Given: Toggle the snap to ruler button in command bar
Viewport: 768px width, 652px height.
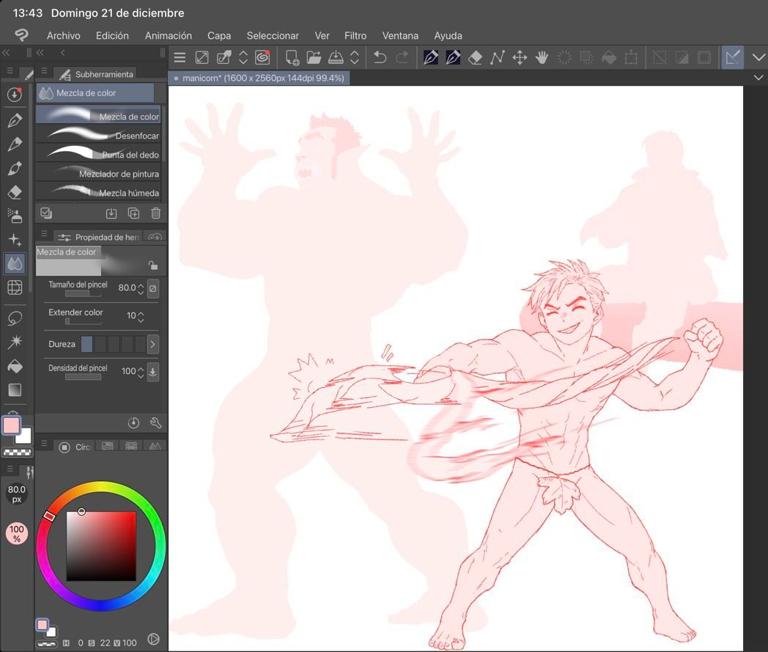Looking at the screenshot, I should [x=731, y=57].
